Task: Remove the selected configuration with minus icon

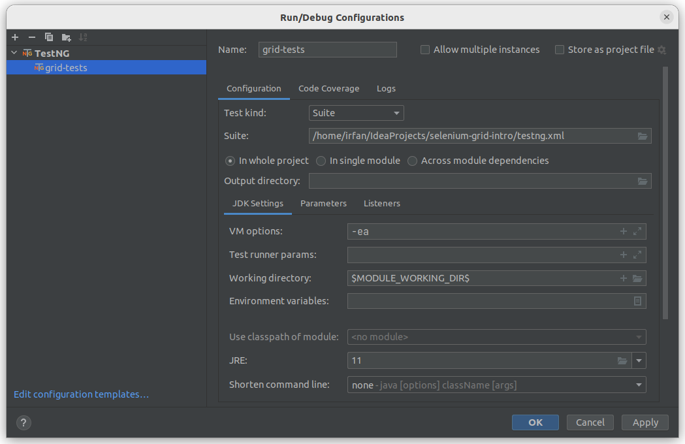Action: pos(32,38)
